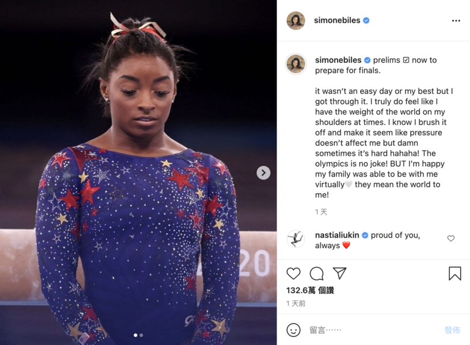Click nastialiukin's gymnast avatar

click(295, 239)
